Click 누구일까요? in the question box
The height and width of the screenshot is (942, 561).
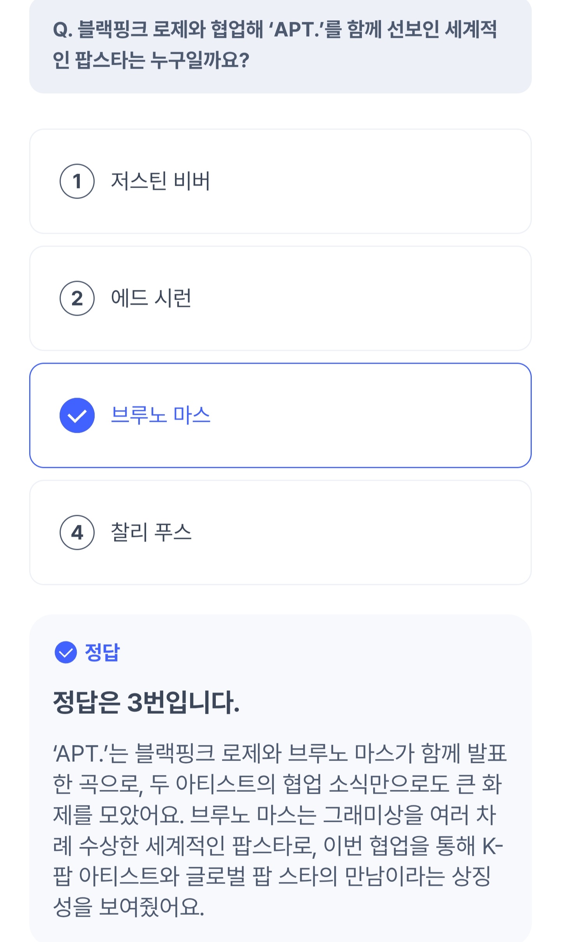point(199,60)
